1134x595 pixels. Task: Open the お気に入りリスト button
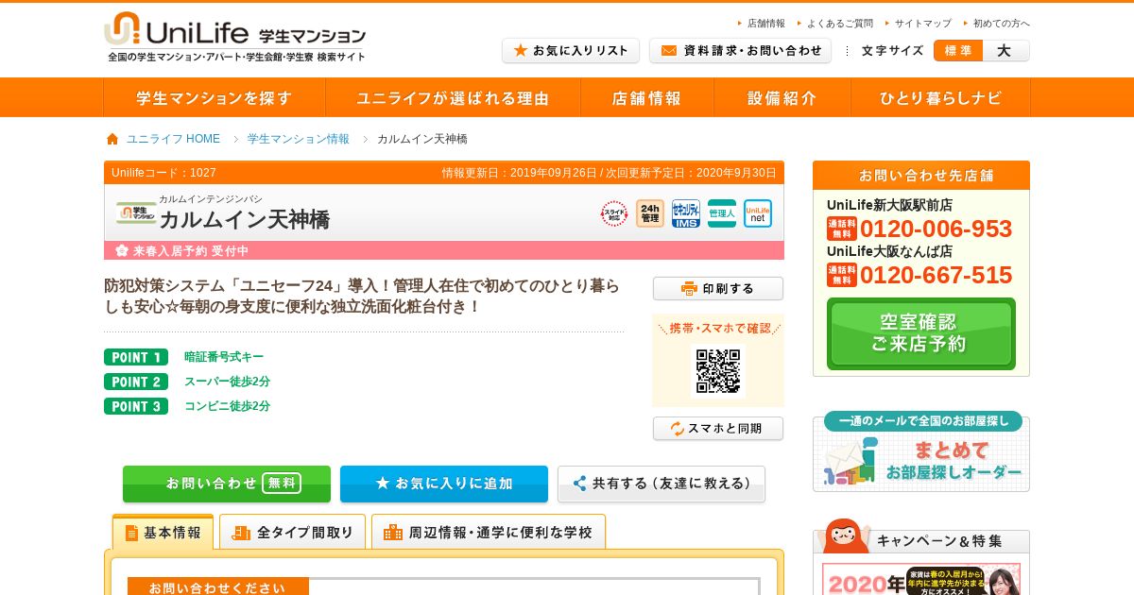[x=571, y=51]
